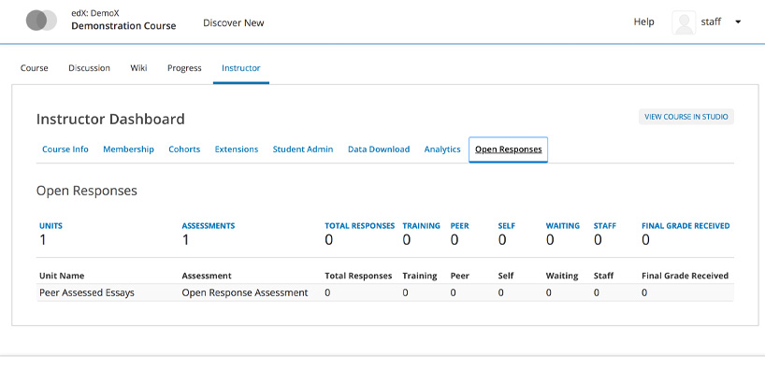Open Discover New link
765x370 pixels.
pos(233,23)
